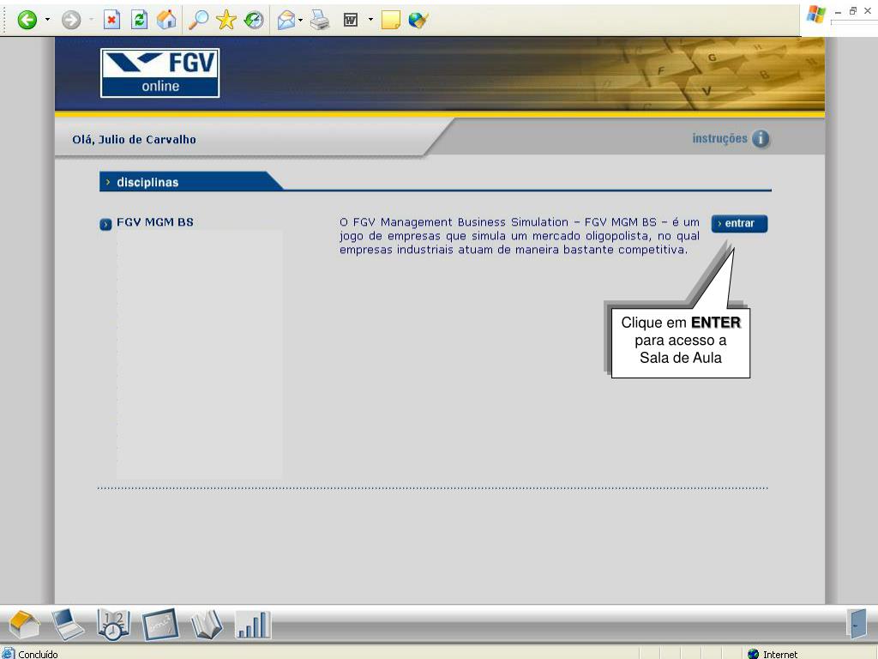
Task: Open the FGV MGM BS discipline
Action: point(155,222)
